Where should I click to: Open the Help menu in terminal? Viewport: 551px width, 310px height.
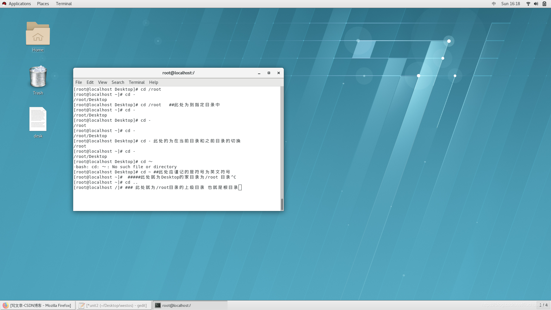coord(154,82)
